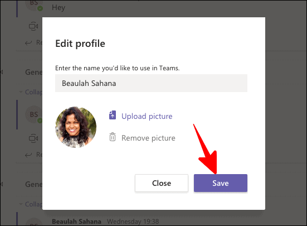Click the video meeting icon below the Hey message

point(33,26)
